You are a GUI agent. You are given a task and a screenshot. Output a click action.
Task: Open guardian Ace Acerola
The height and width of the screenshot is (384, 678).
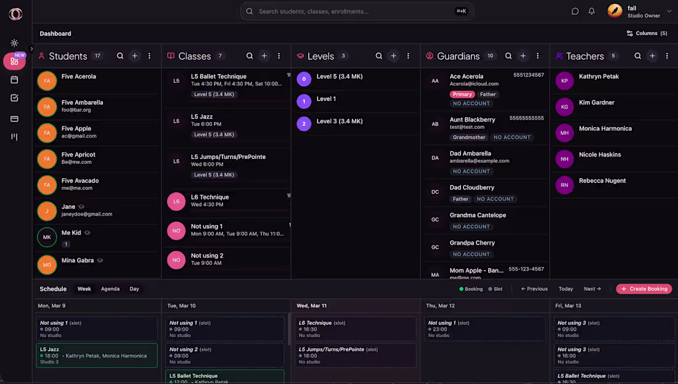tap(484, 90)
